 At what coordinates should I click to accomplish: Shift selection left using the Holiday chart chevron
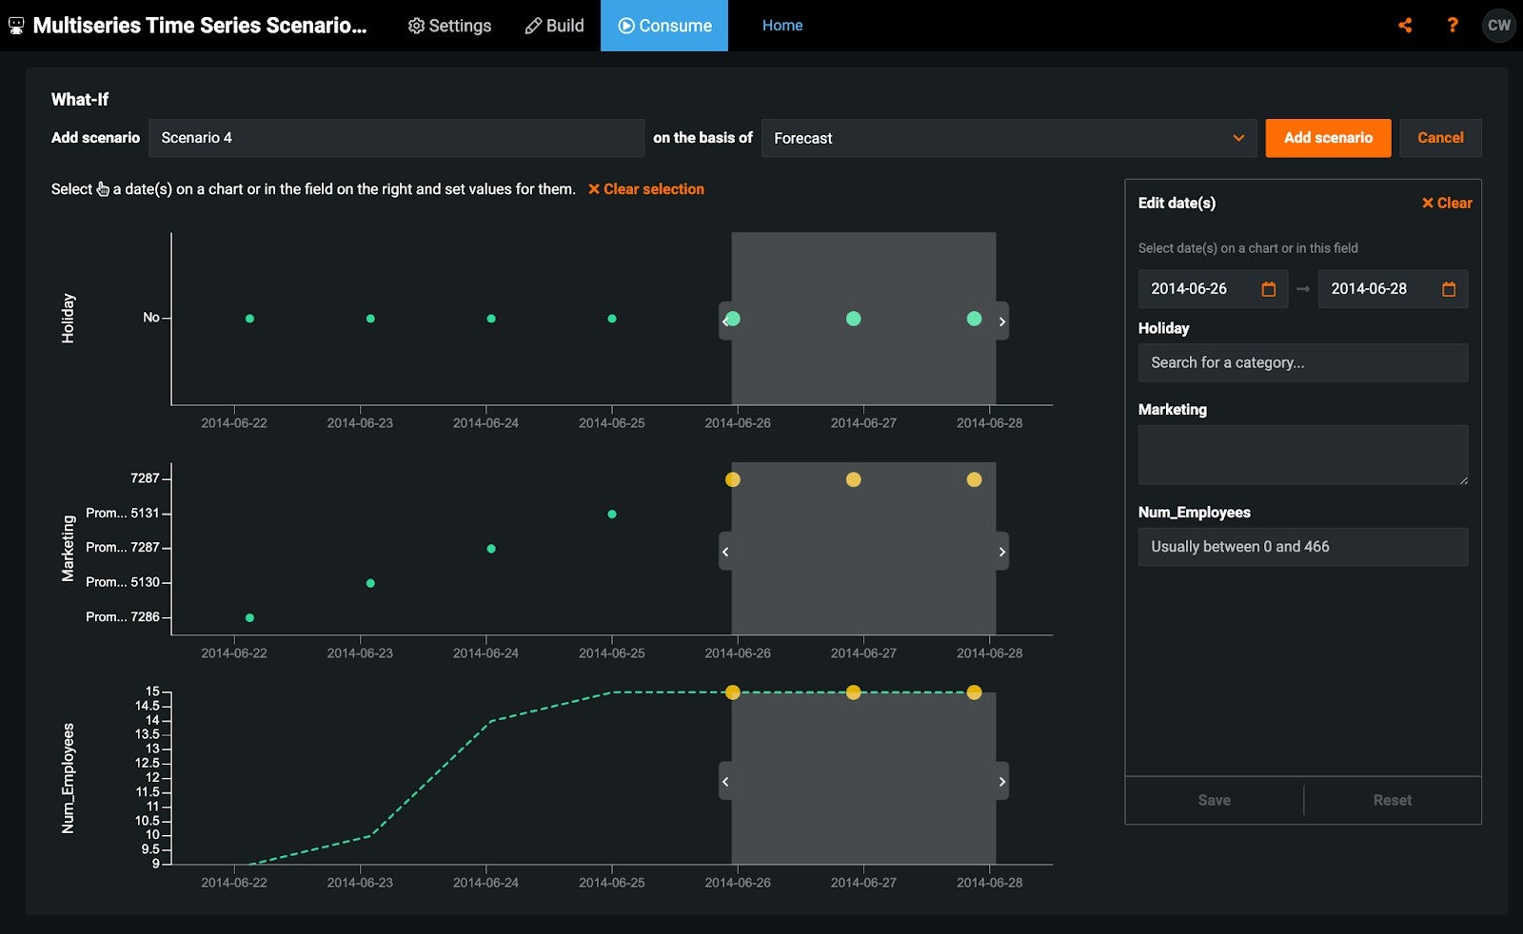click(724, 321)
